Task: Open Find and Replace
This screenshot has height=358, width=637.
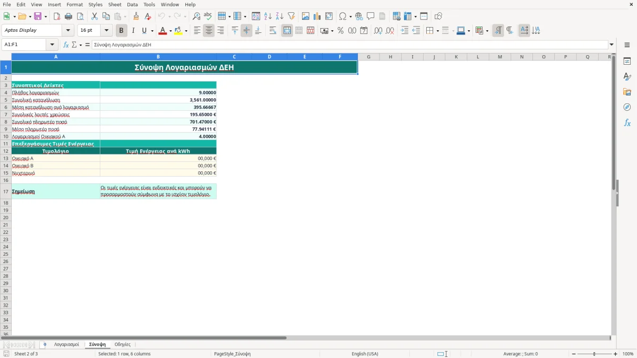Action: [196, 16]
